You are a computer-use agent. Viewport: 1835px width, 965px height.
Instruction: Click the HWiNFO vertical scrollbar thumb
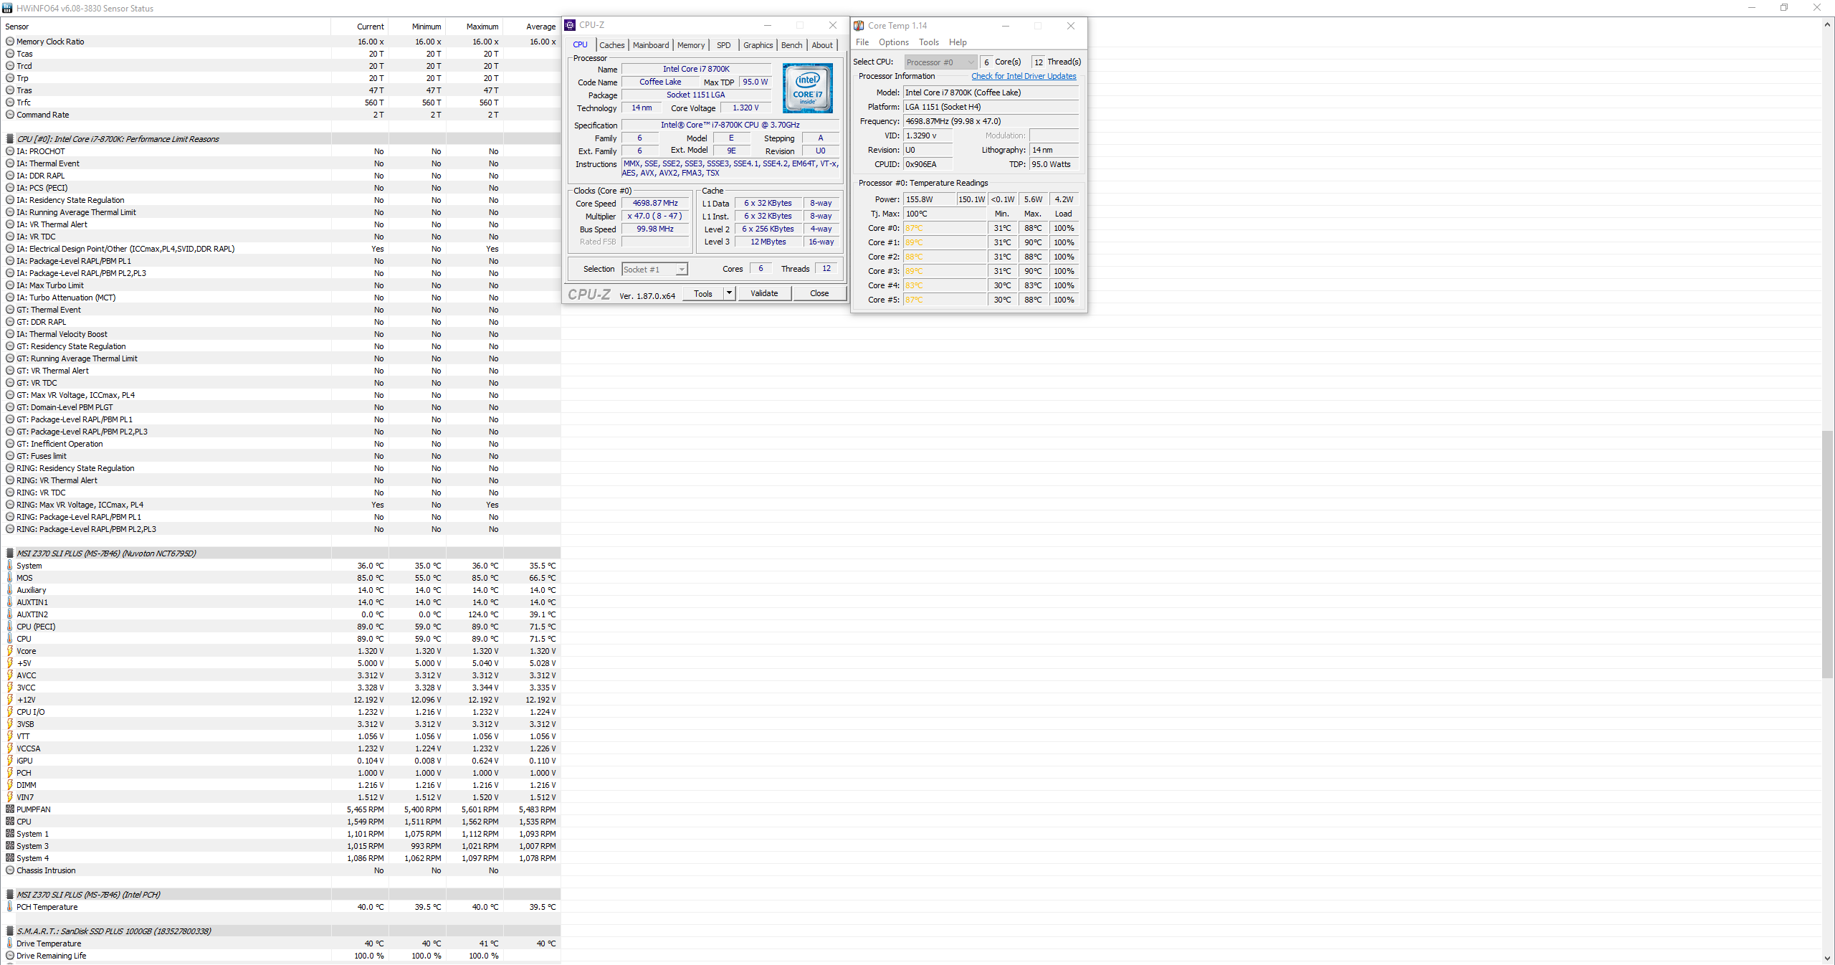(1827, 553)
